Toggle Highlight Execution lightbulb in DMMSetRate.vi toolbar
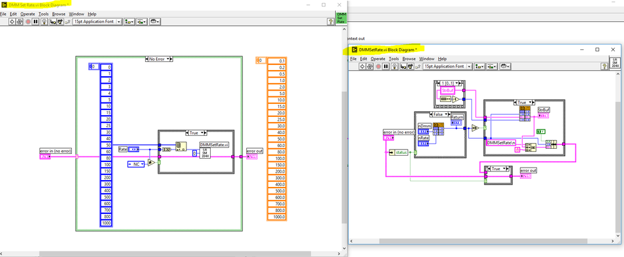This screenshot has height=257, width=624. coord(394,66)
